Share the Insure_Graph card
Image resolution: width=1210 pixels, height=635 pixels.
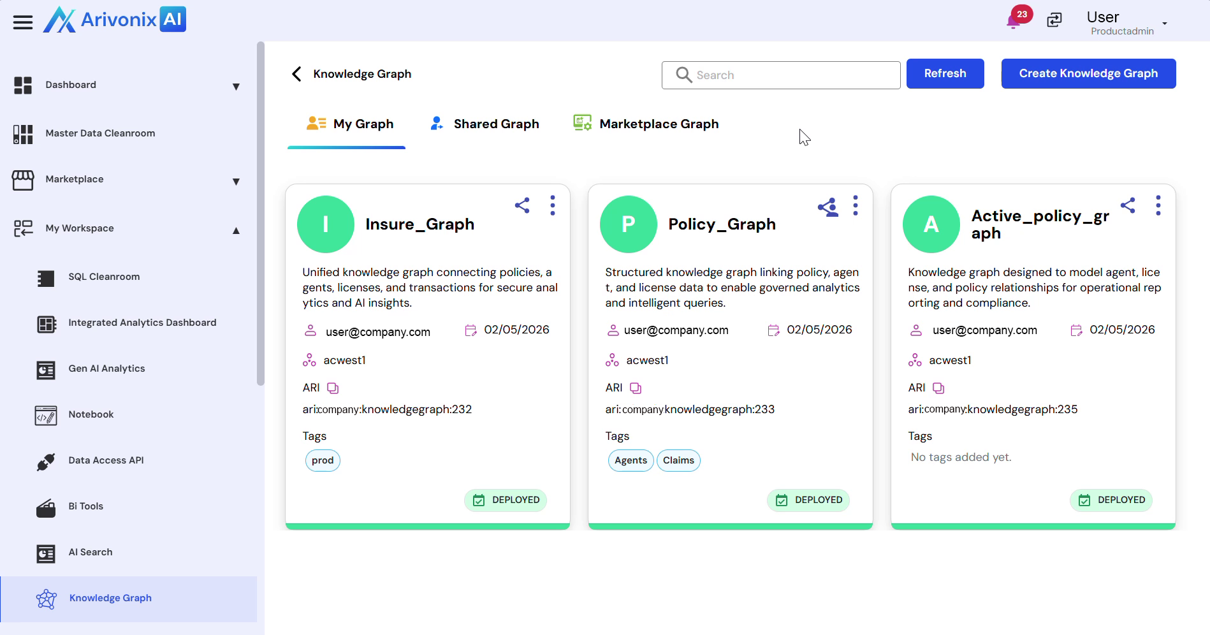[x=522, y=205]
